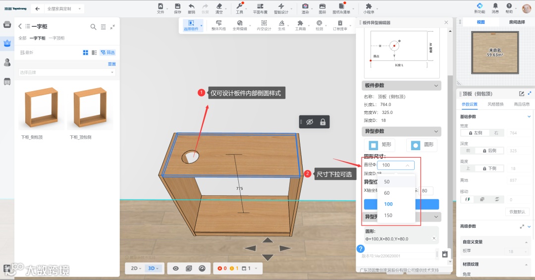Collapse the 高级参数 section chevron

529,226
